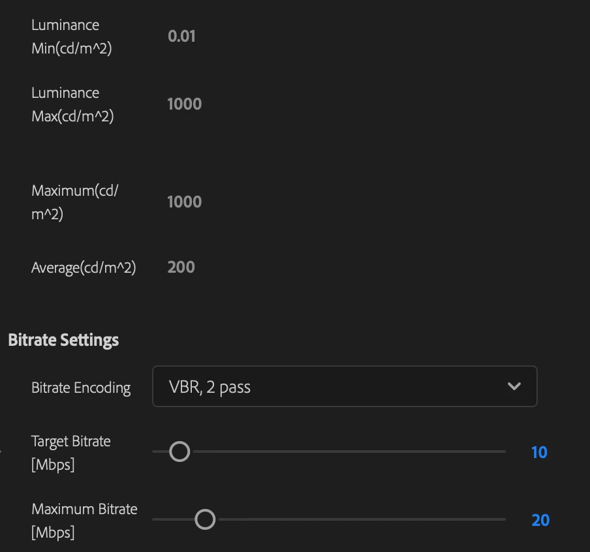Click the Luminance Max(cd/m^2) label

72,104
